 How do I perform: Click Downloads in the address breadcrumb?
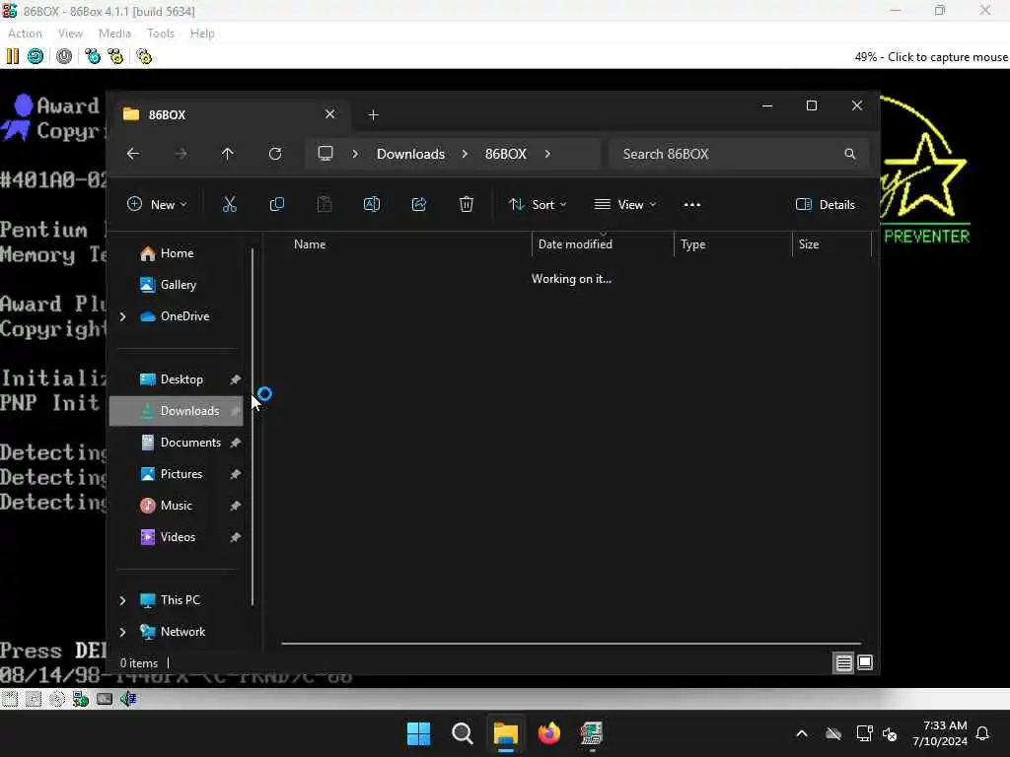coord(411,154)
